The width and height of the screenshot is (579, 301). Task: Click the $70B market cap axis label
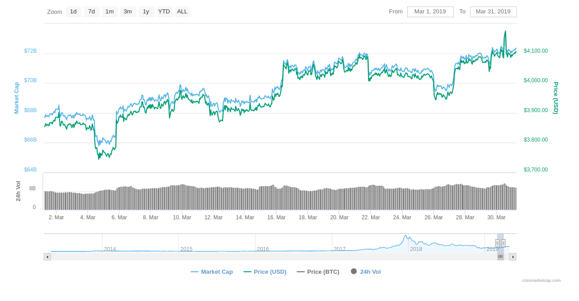click(x=30, y=80)
